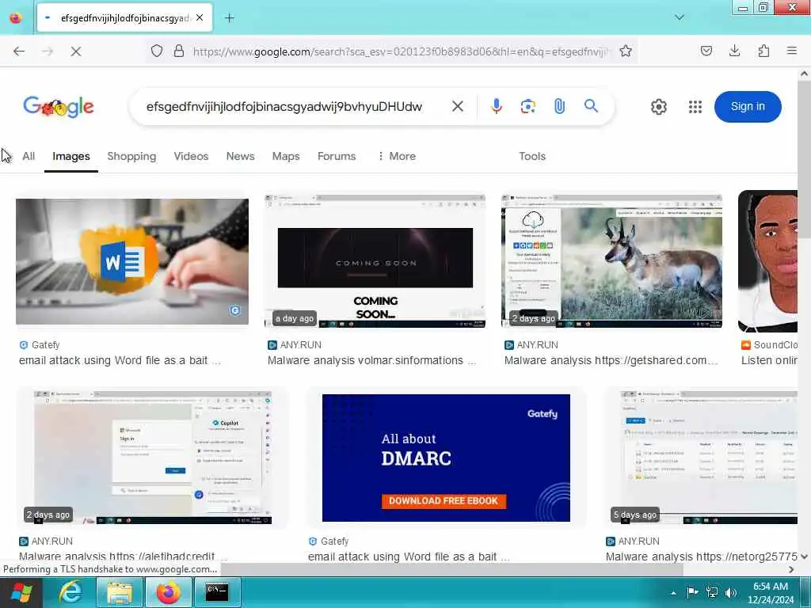Open the Word logo laptop thumbnail
This screenshot has height=608, width=811.
pyautogui.click(x=132, y=261)
